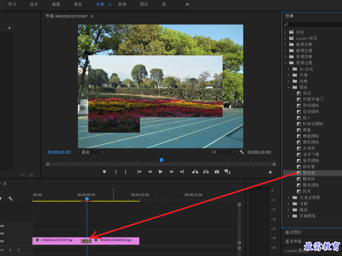
Task: Add a marker
Action: pyautogui.click(x=105, y=172)
